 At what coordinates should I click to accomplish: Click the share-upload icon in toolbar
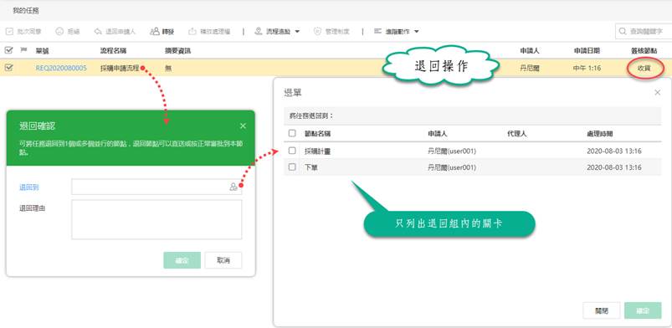[x=192, y=31]
